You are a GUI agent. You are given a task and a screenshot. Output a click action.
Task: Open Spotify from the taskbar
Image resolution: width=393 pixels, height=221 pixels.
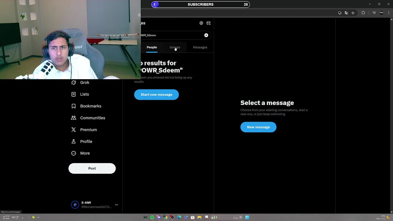click(152, 217)
